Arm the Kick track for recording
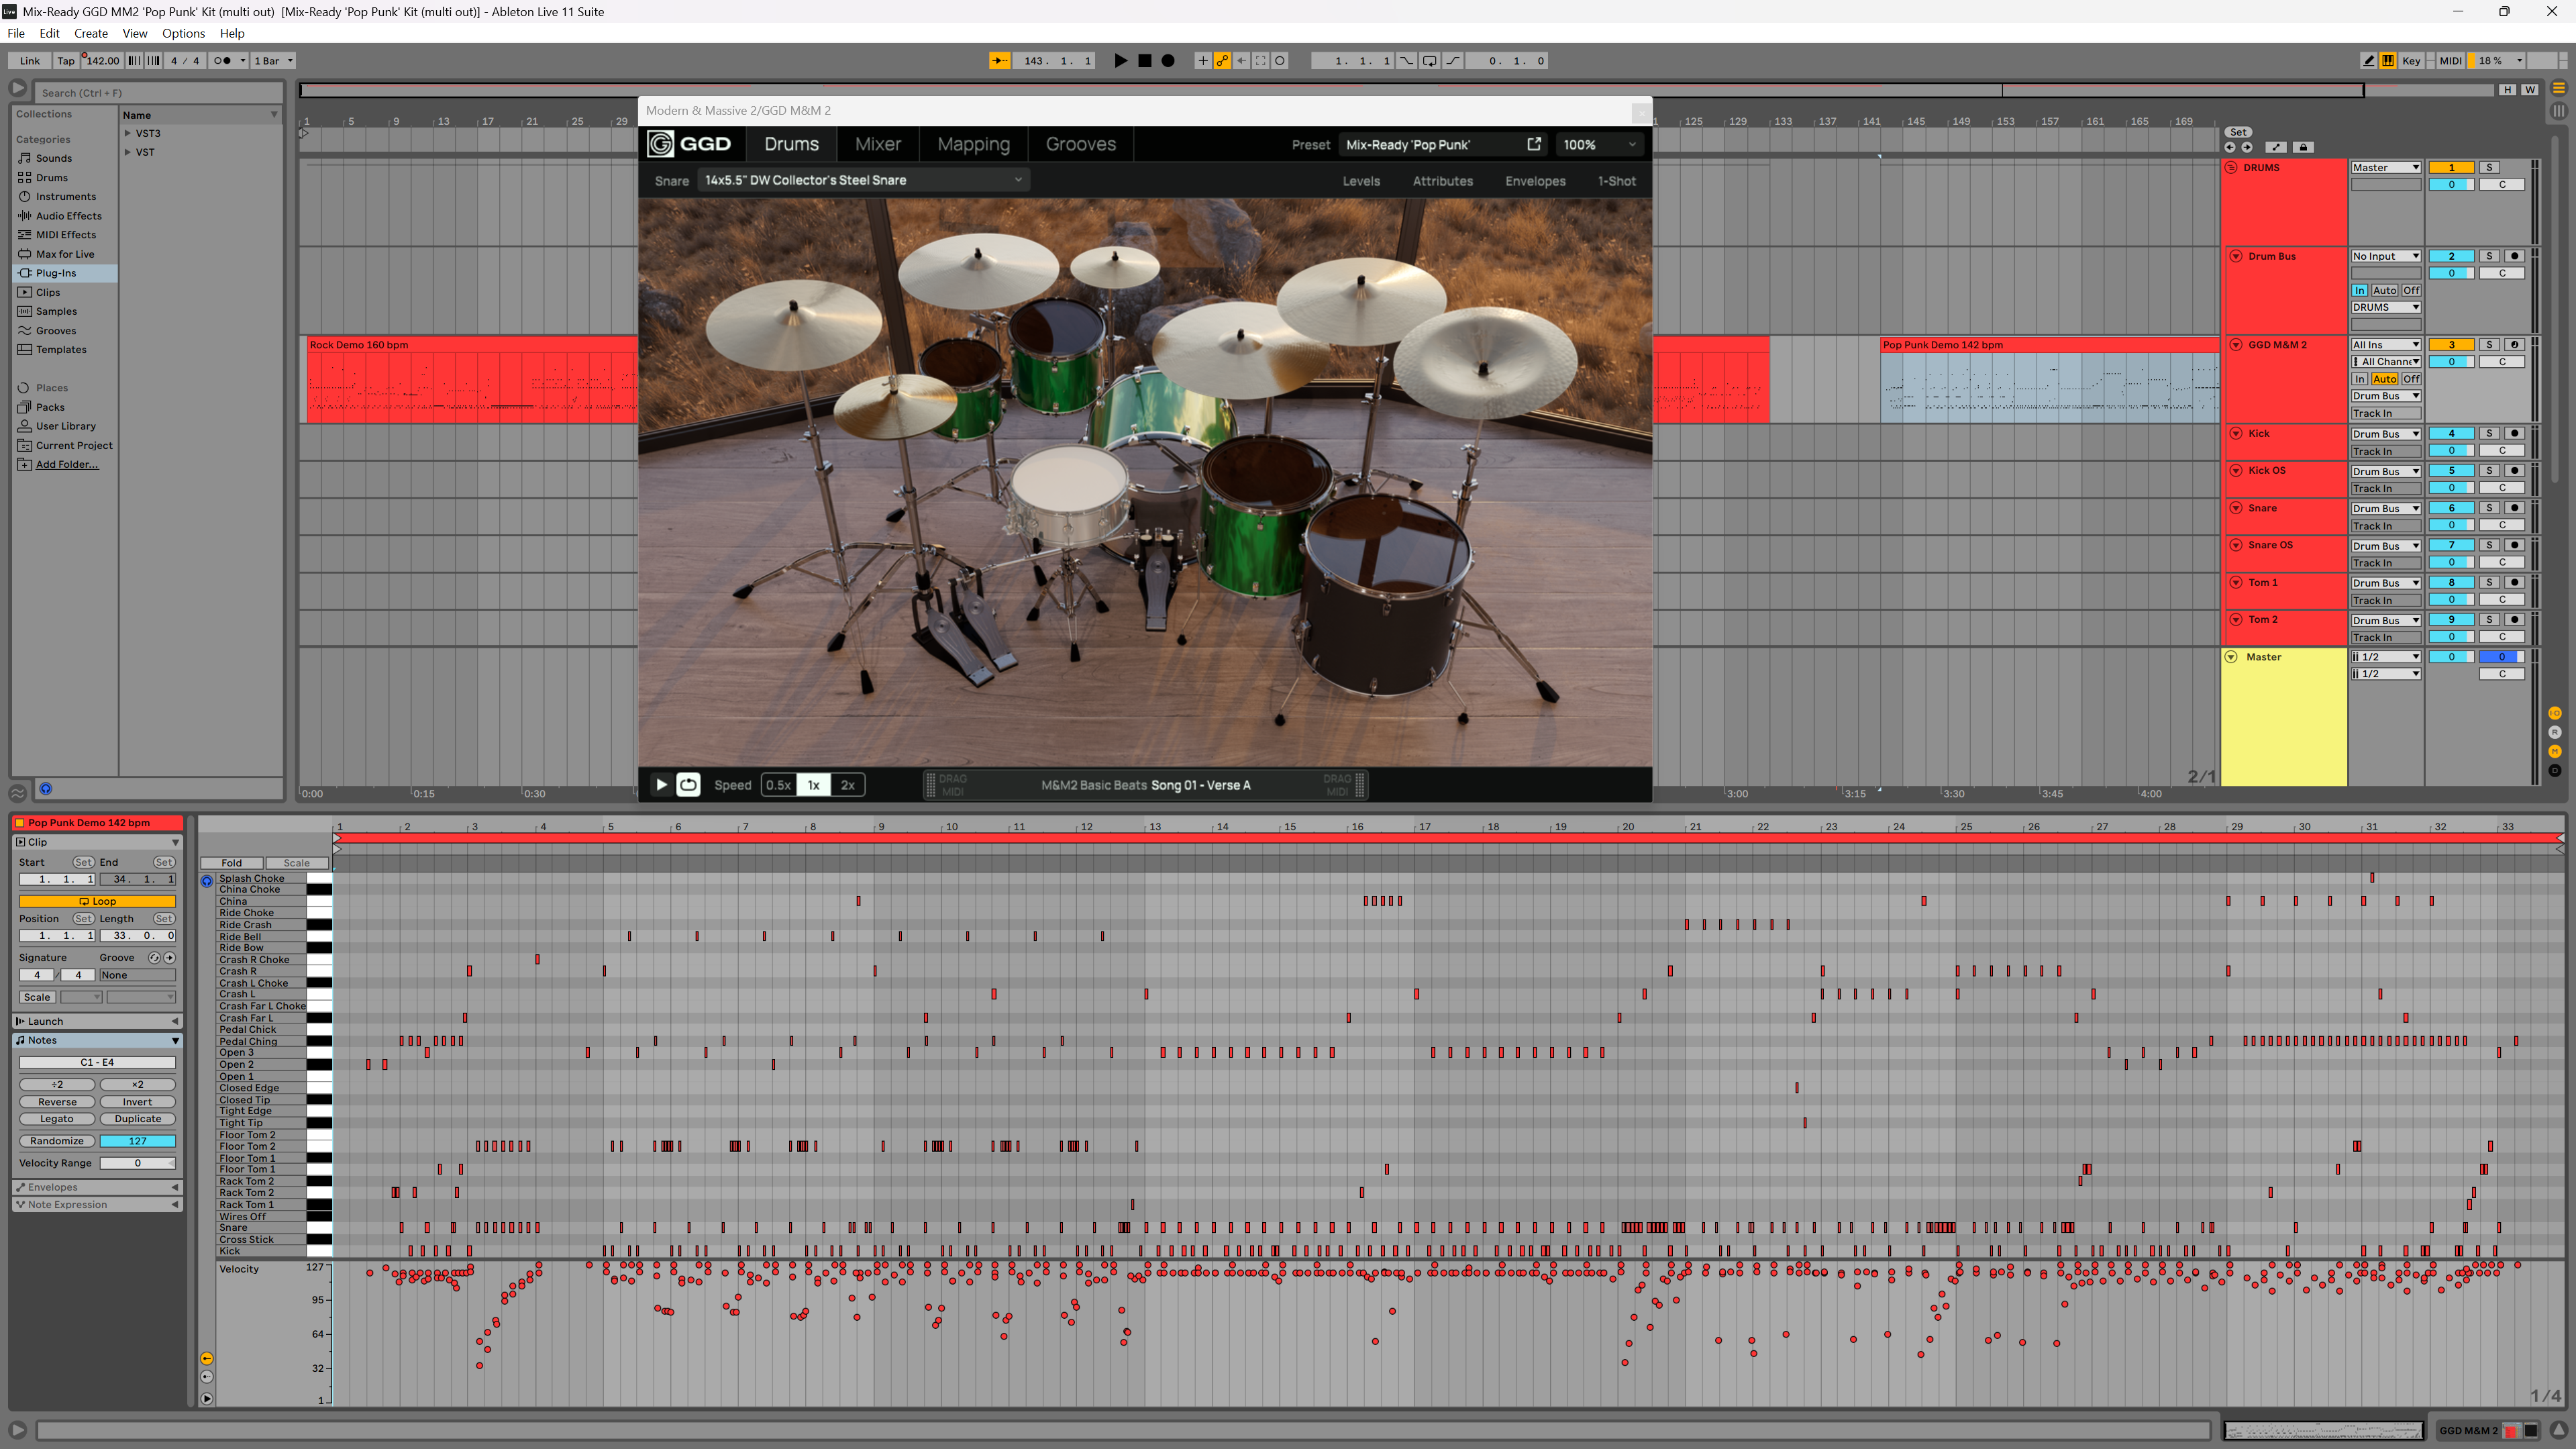This screenshot has height=1449, width=2576. pyautogui.click(x=2514, y=434)
